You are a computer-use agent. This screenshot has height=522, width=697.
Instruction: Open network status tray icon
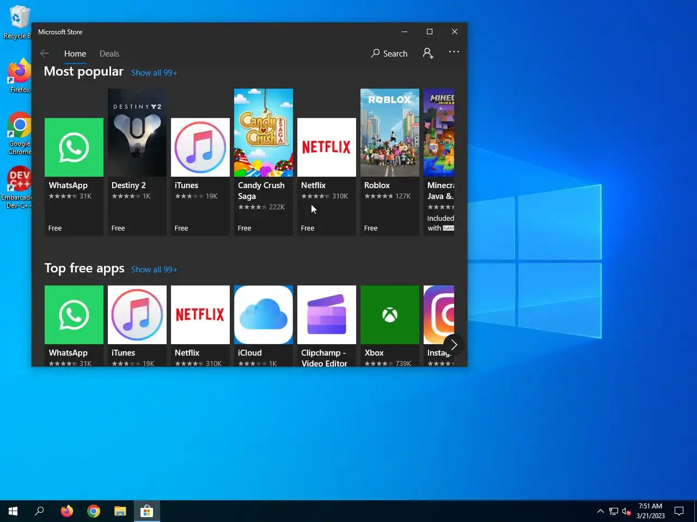click(x=614, y=511)
